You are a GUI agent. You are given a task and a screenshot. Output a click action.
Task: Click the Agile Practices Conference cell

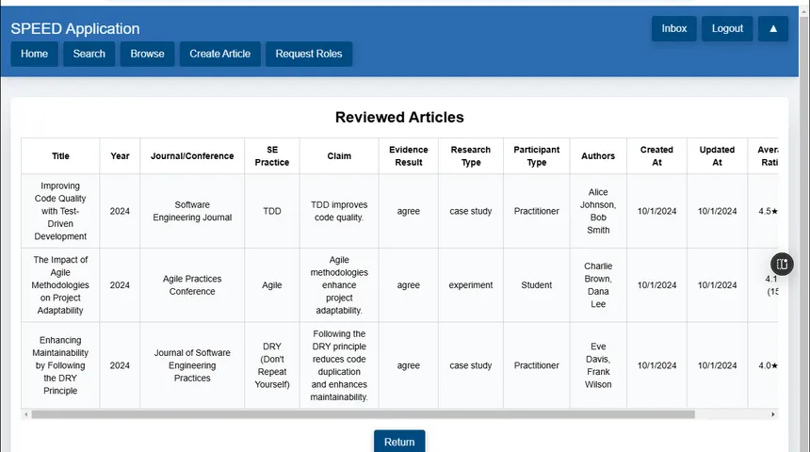click(192, 285)
